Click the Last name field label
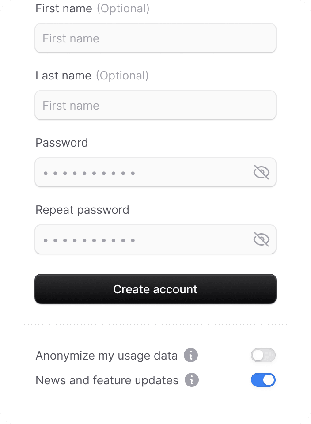311x424 pixels. 64,76
